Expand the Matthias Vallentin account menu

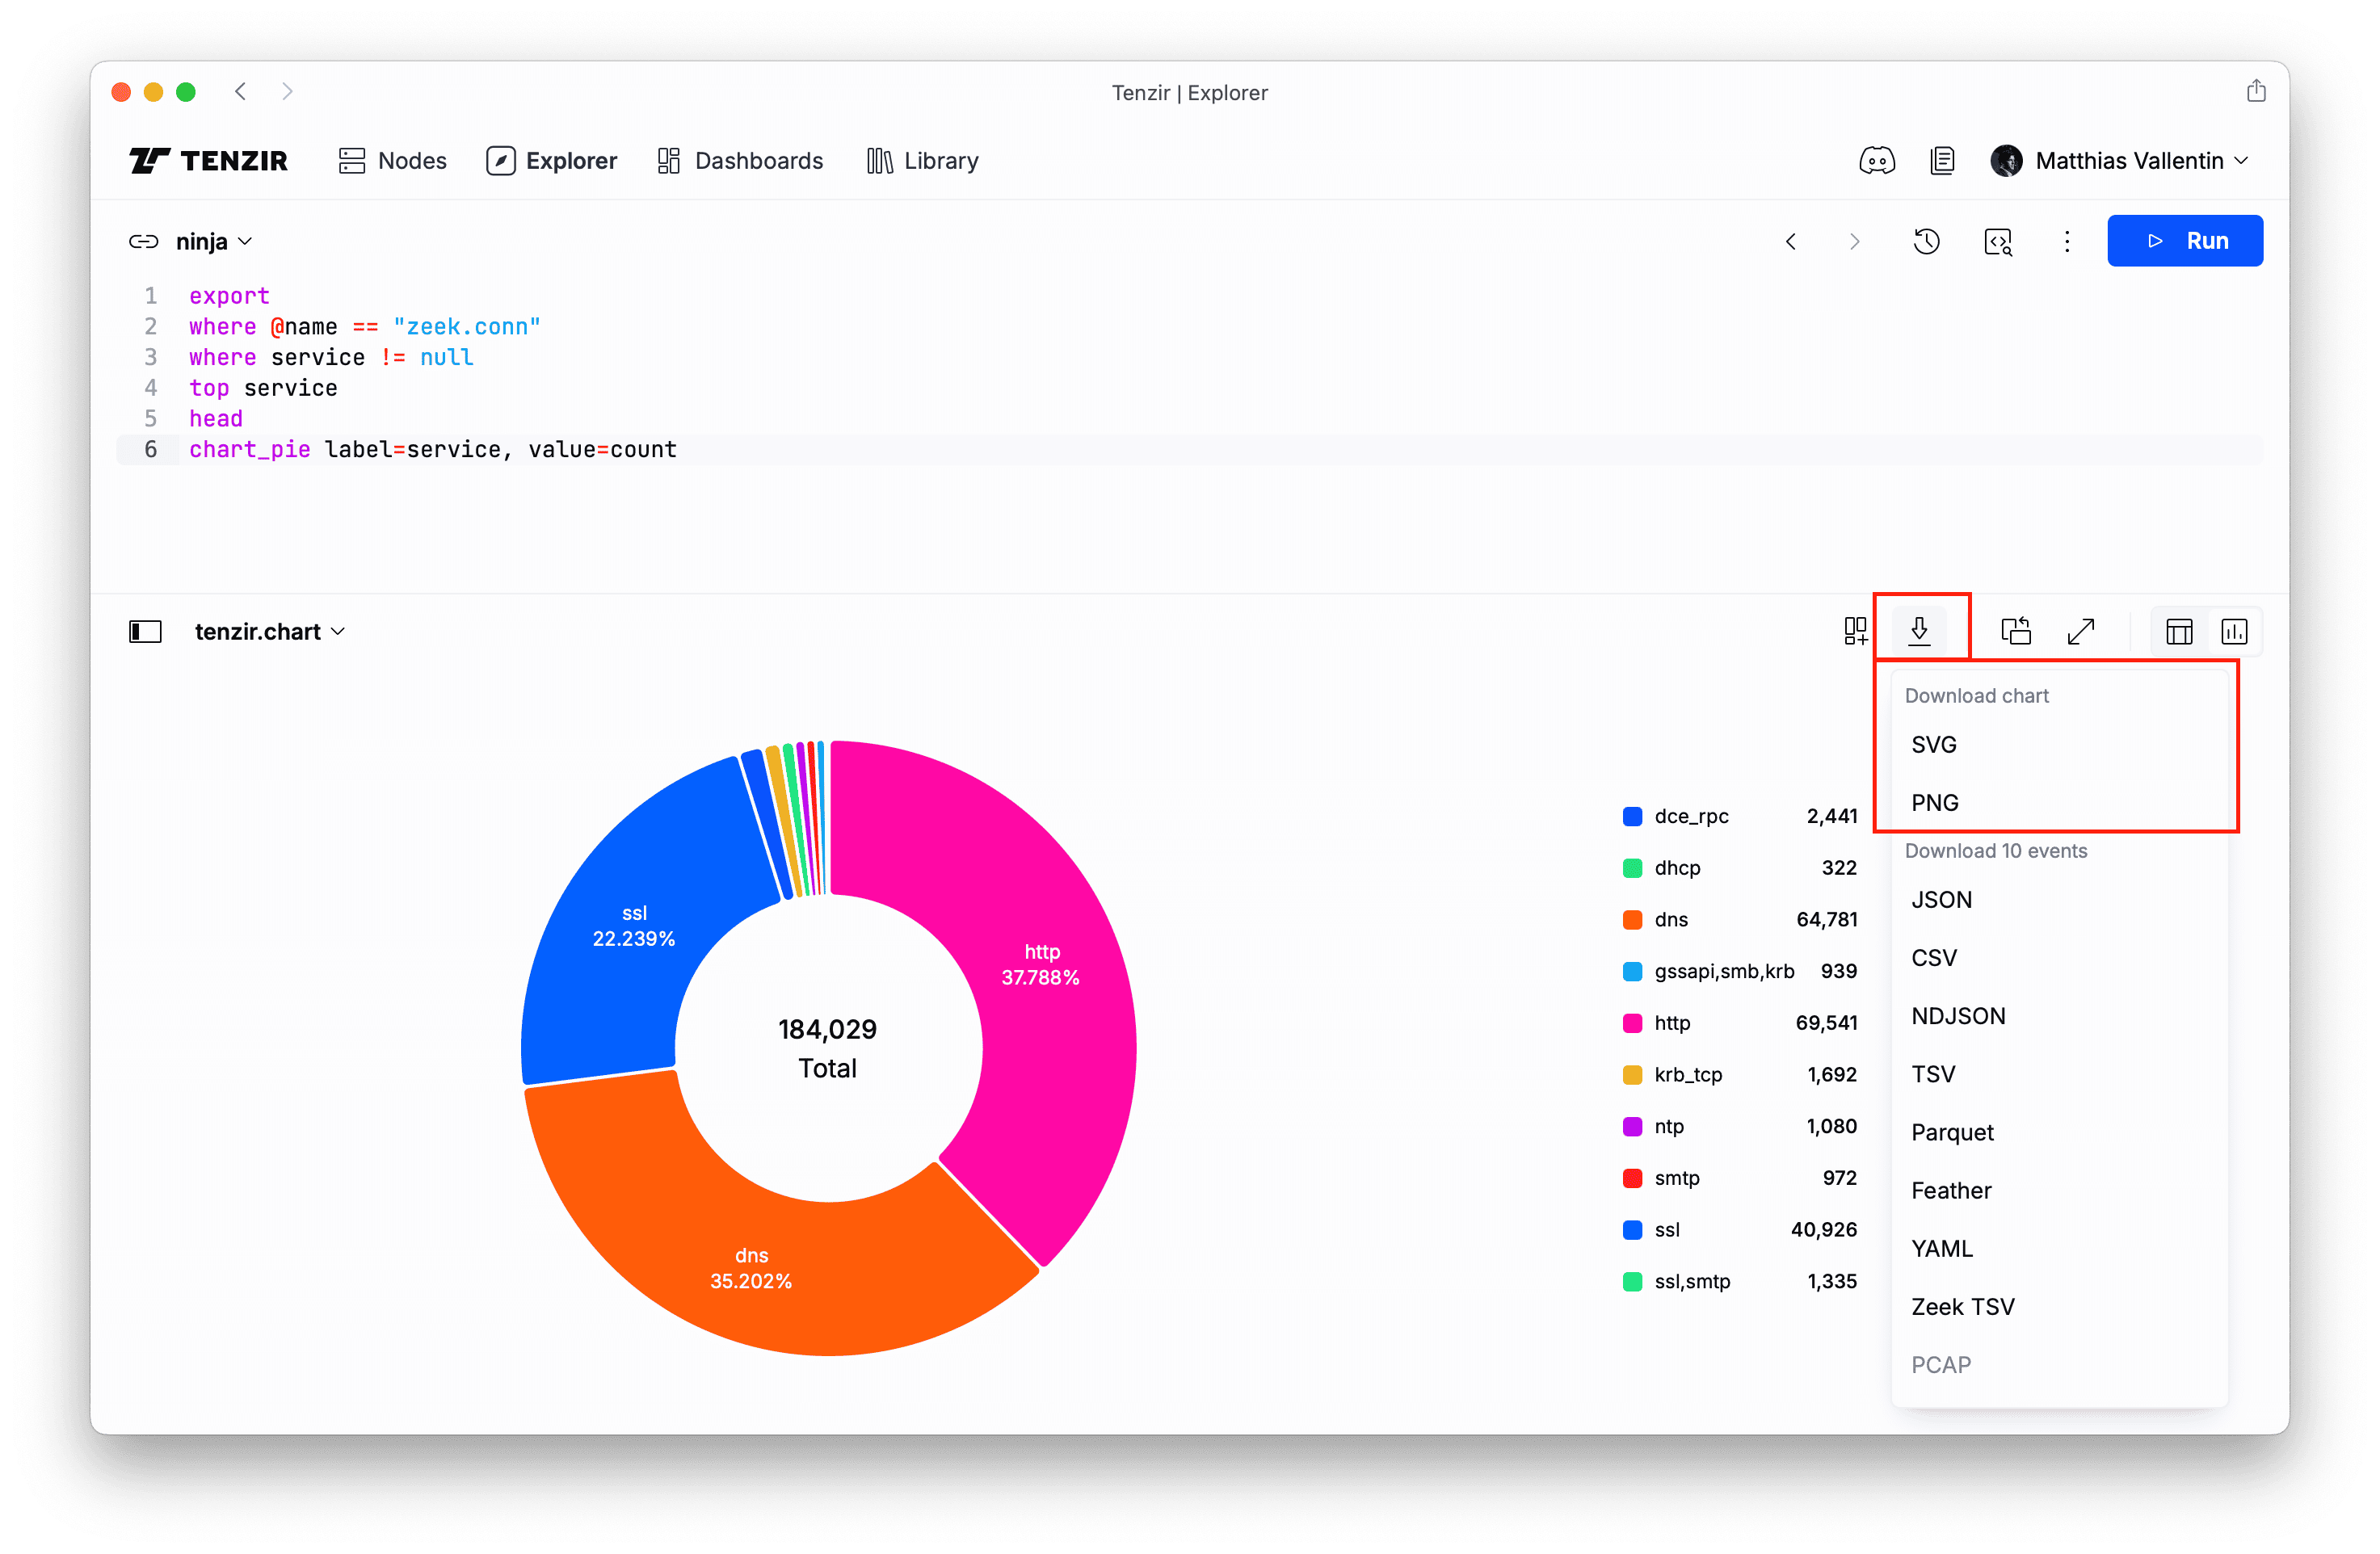pos(2128,161)
